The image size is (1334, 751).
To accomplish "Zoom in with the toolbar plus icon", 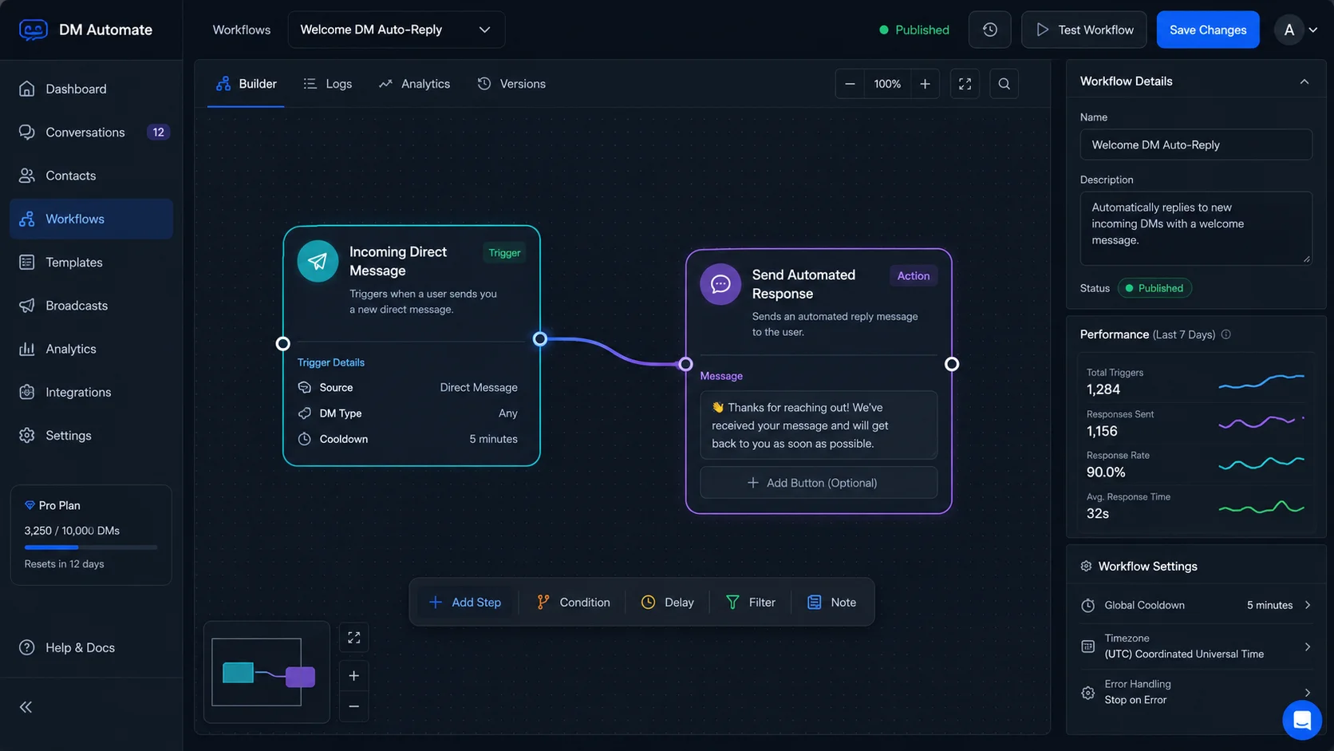I will tap(925, 84).
